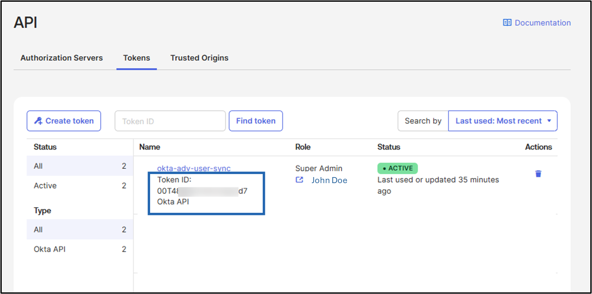Viewport: 592px width, 294px height.
Task: Click the Name column header
Action: [150, 147]
